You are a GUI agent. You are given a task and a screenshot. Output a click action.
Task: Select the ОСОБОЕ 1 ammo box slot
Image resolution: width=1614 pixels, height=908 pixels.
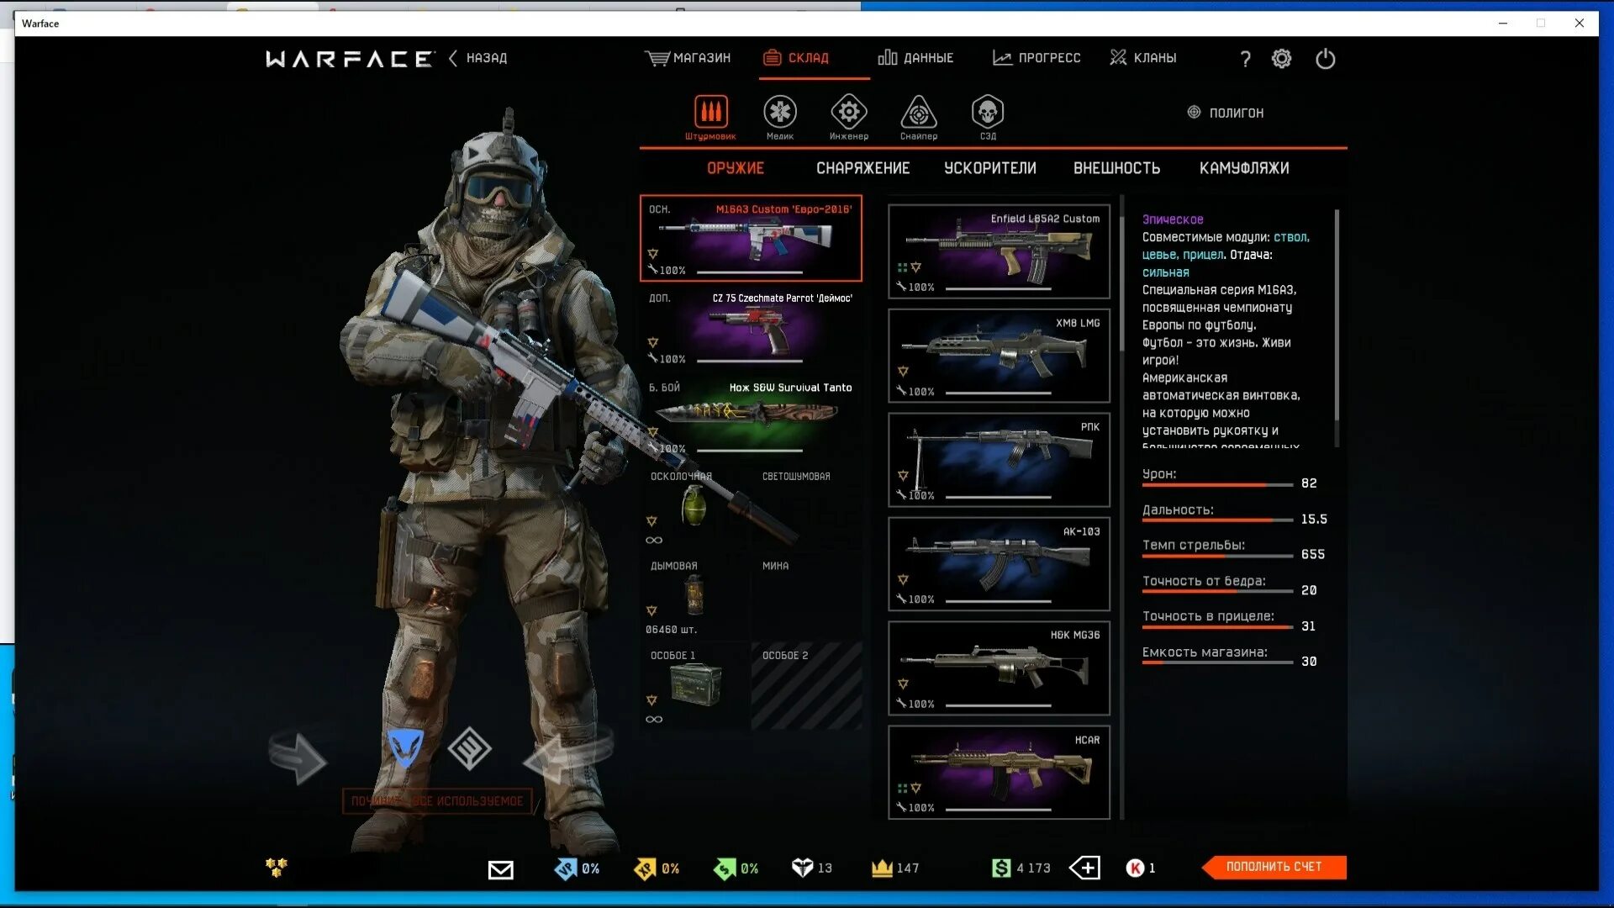coord(694,686)
